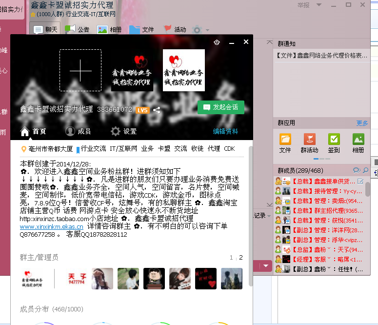The image size is (378, 325).
Task: Click the group settings gear icon
Action: pyautogui.click(x=197, y=30)
